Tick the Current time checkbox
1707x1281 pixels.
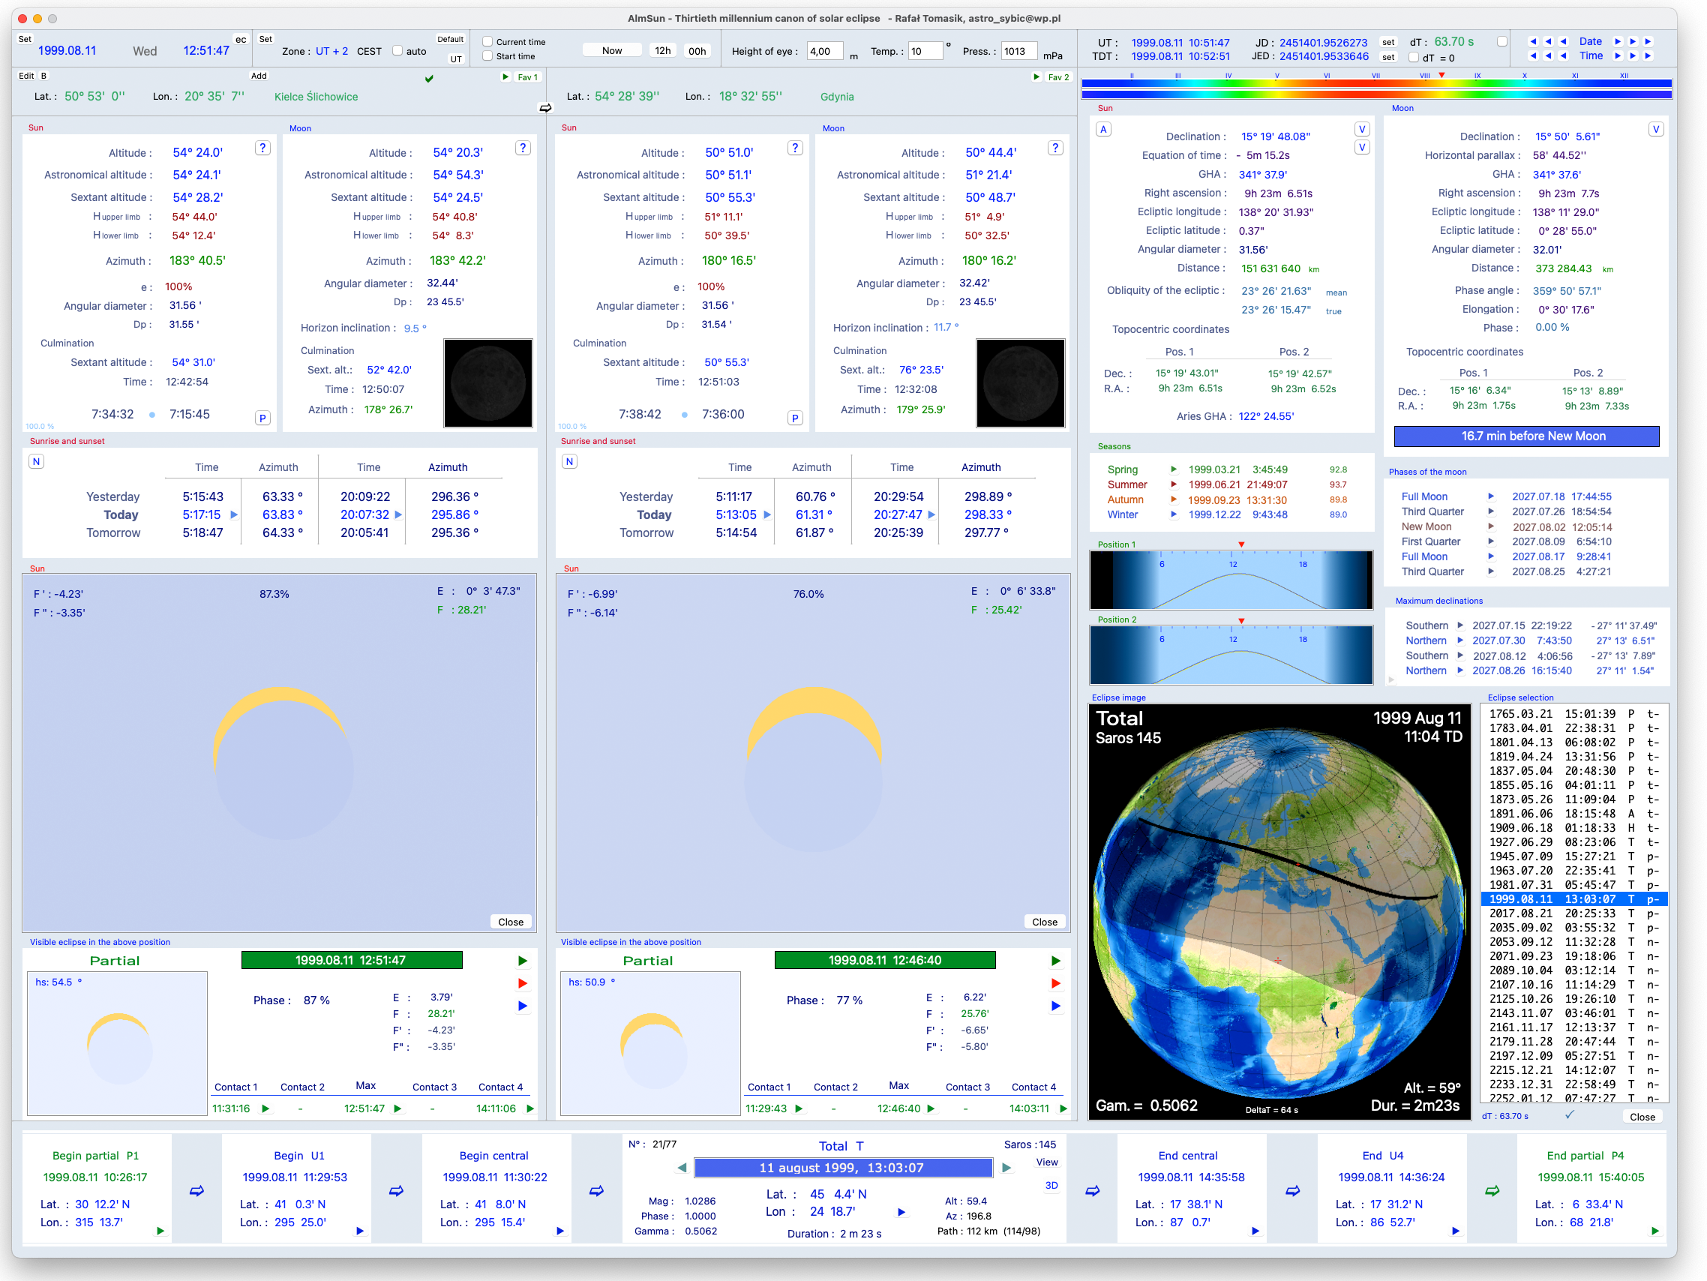coord(487,42)
